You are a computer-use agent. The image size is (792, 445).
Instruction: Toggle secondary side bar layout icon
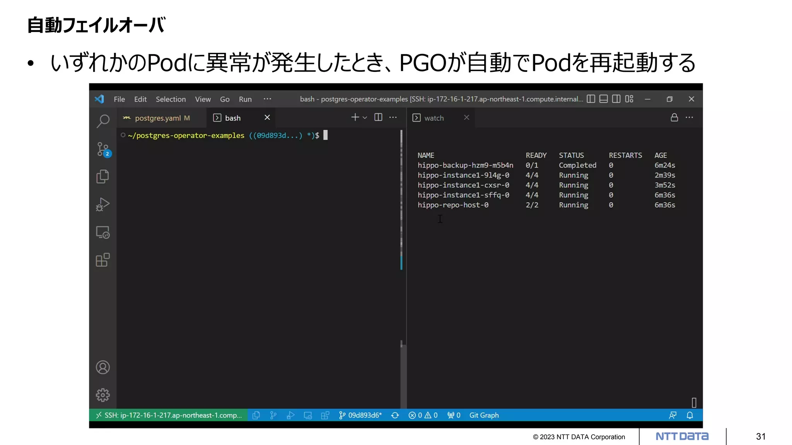[616, 99]
